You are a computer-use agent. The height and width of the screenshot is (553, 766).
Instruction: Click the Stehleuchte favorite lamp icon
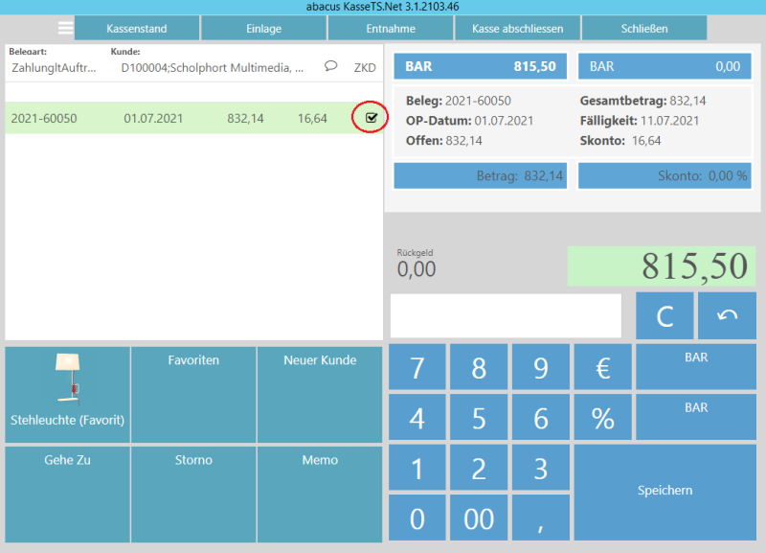tap(67, 376)
